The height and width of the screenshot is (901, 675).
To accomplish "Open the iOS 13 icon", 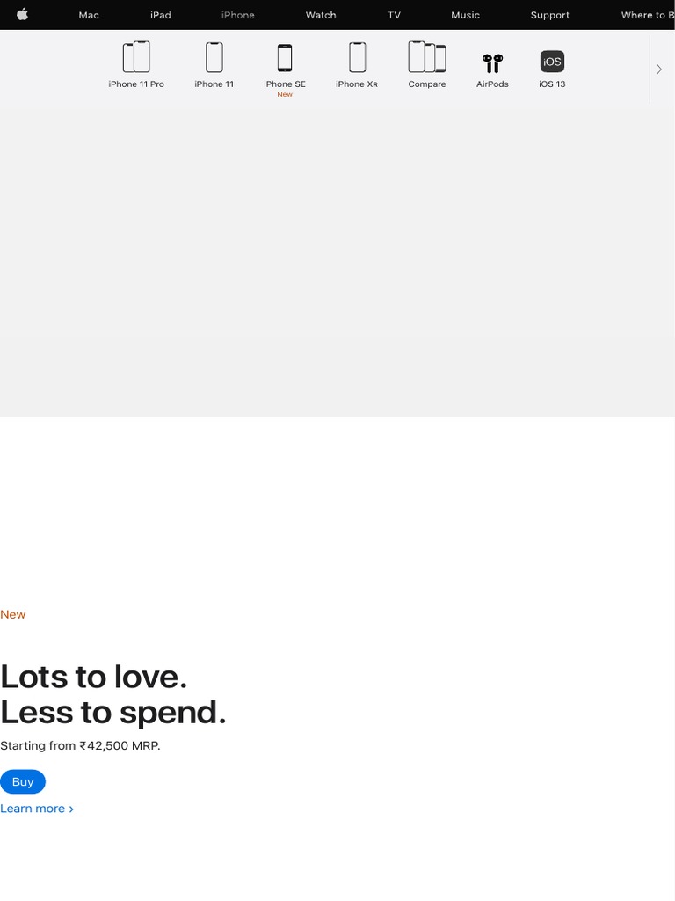I will 552,62.
